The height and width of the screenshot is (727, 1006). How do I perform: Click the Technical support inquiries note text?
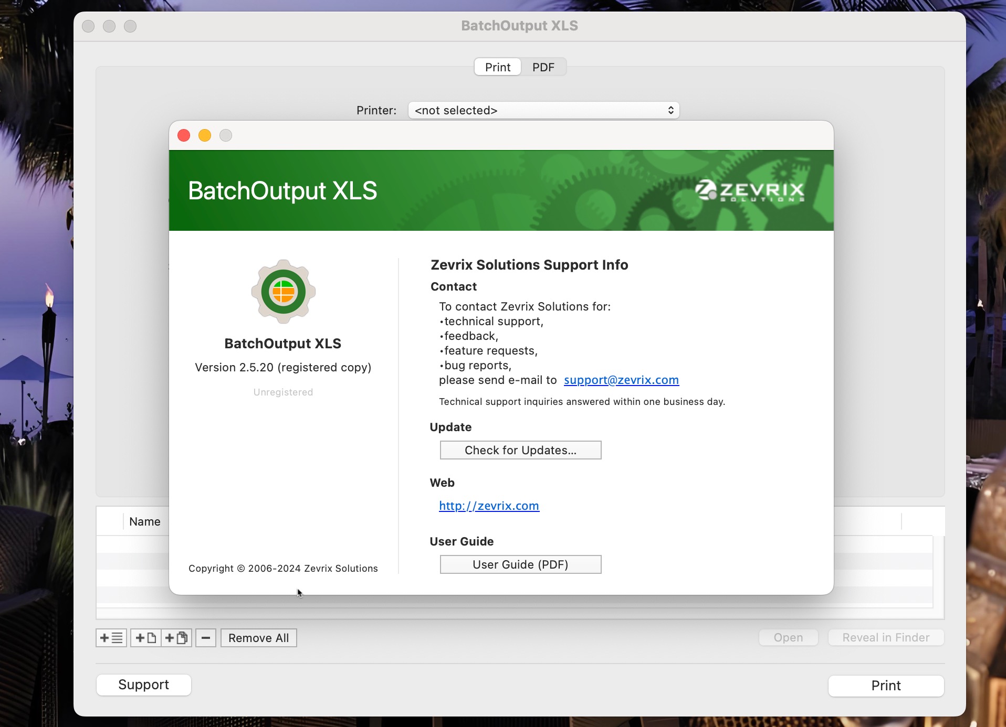(x=582, y=401)
